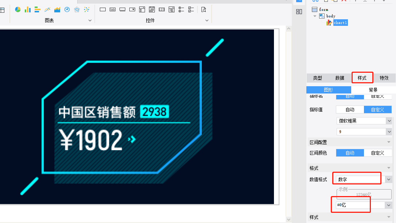The image size is (396, 223).
Task: Click canvas scrollbar down arrow
Action: [x=289, y=219]
